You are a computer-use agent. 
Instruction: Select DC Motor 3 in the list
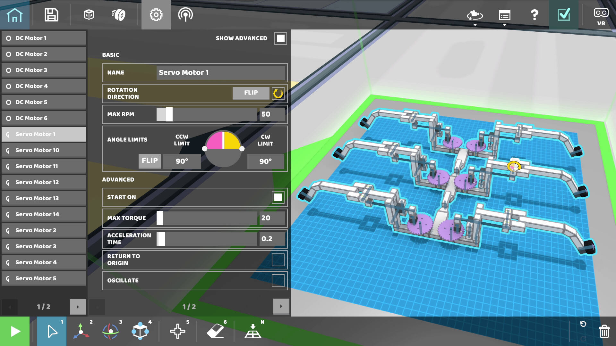(44, 70)
